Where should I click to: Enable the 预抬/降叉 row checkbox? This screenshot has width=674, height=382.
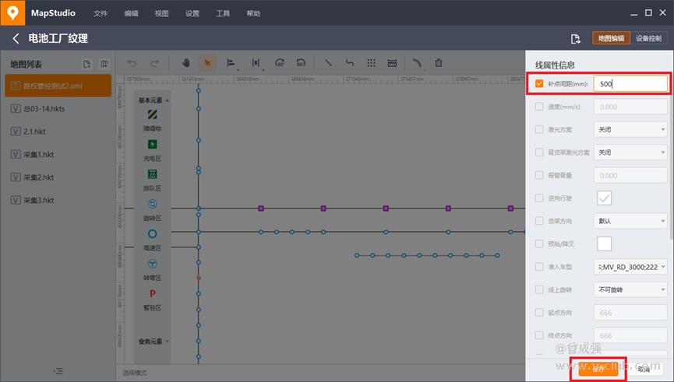tap(539, 244)
